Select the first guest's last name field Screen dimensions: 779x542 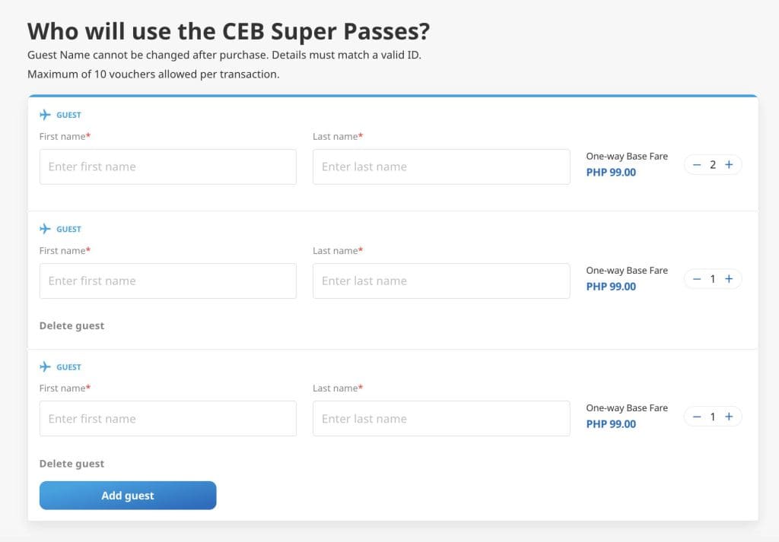coord(441,166)
